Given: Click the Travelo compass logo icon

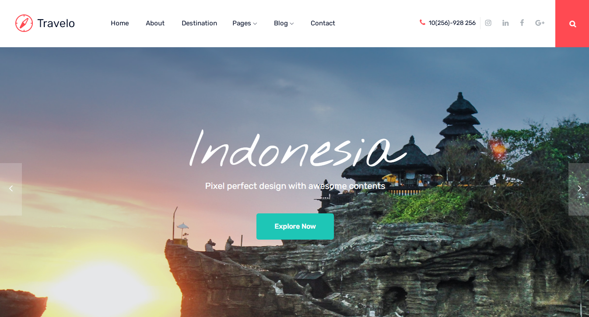Looking at the screenshot, I should (x=24, y=23).
